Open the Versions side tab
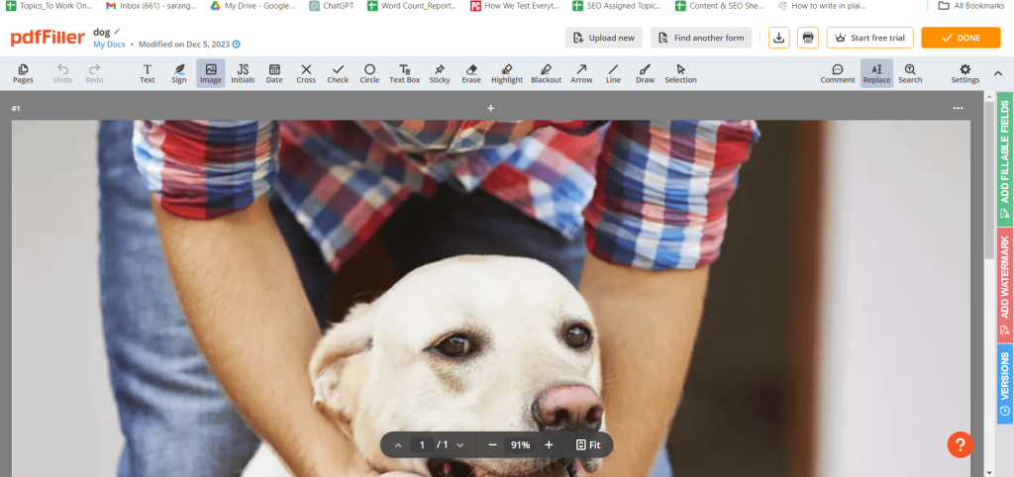Screen dimensions: 1014x477 [x=1004, y=383]
